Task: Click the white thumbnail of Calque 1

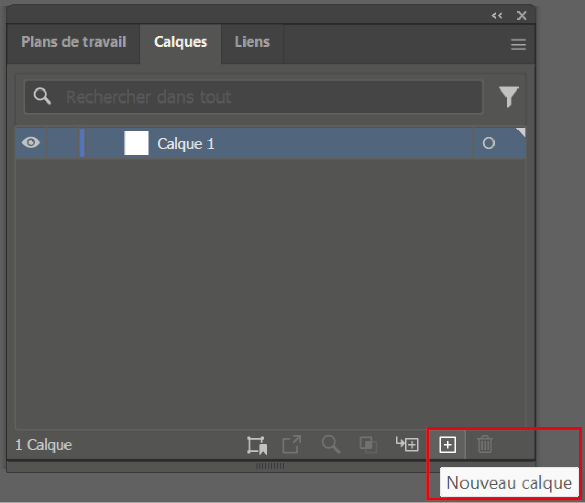Action: [x=136, y=143]
